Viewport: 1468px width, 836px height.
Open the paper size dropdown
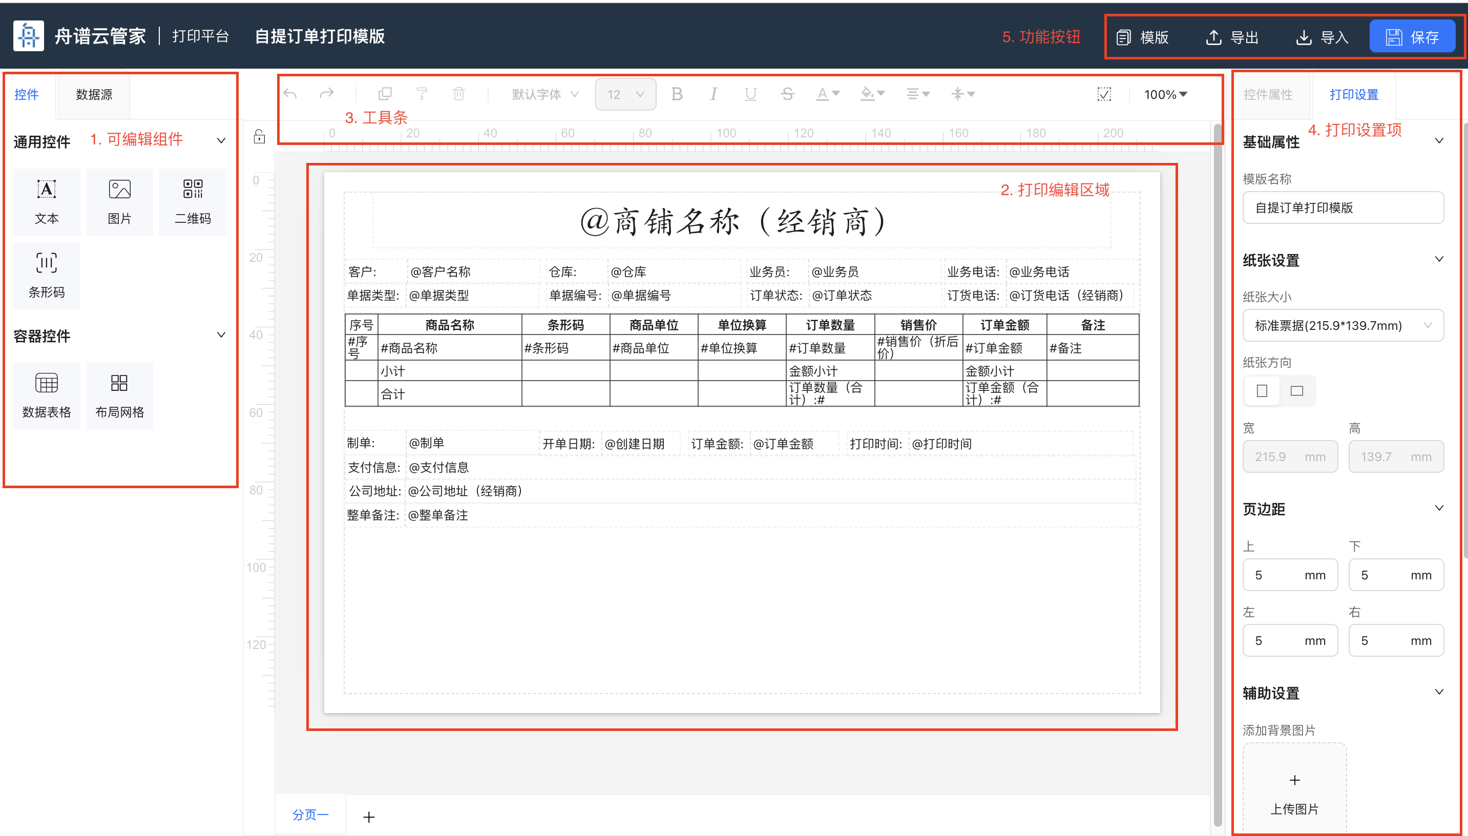point(1343,326)
